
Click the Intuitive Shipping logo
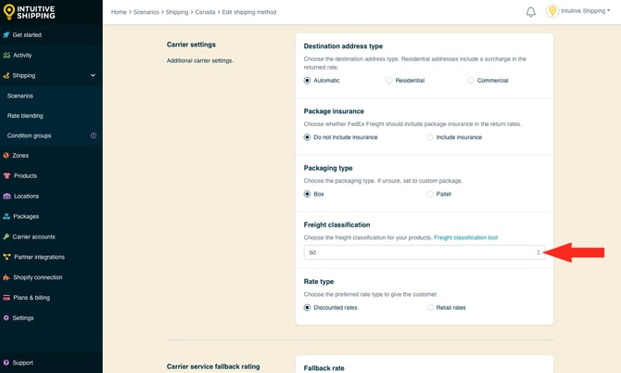click(30, 12)
